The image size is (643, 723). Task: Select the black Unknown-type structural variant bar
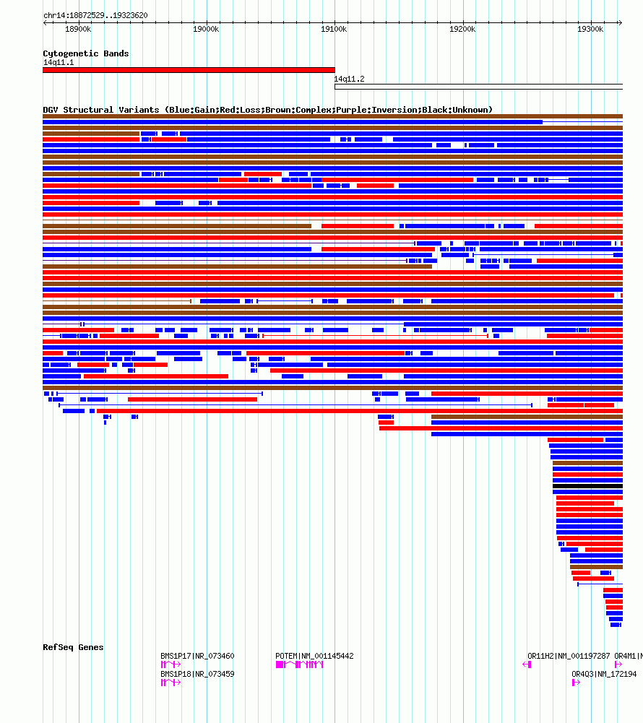587,486
